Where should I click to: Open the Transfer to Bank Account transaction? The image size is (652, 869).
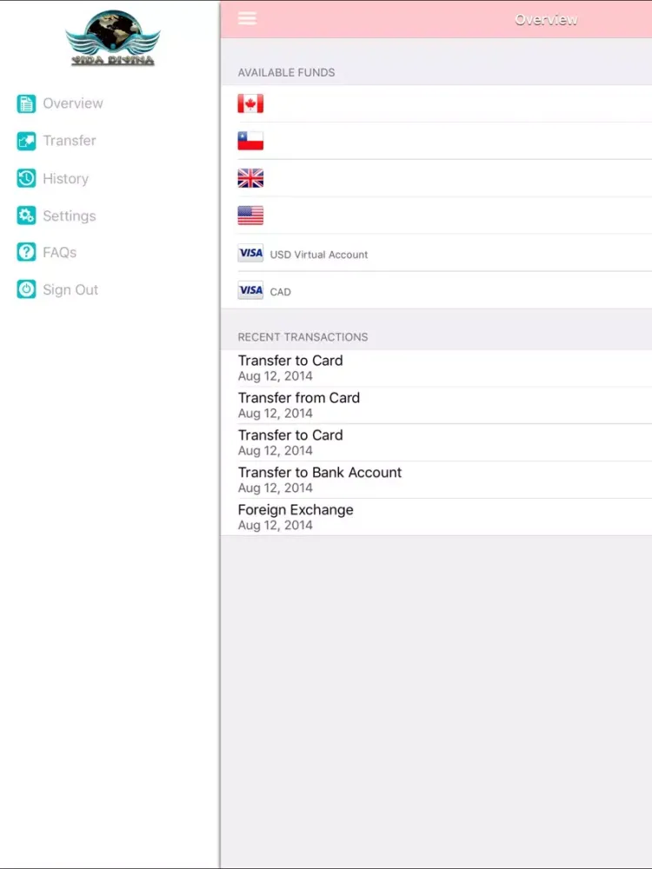436,480
